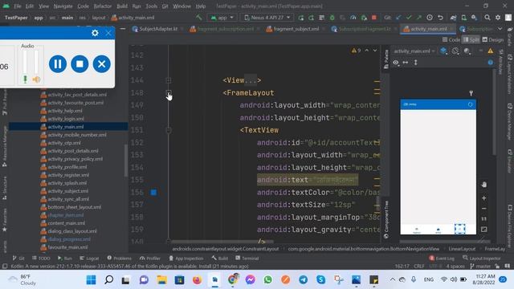Zoom in the design preview

pyautogui.click(x=483, y=198)
